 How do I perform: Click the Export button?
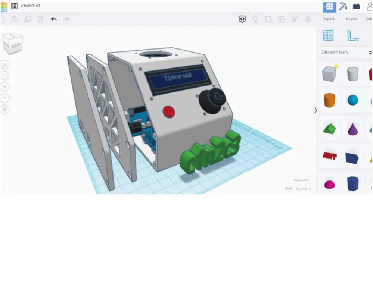point(352,19)
